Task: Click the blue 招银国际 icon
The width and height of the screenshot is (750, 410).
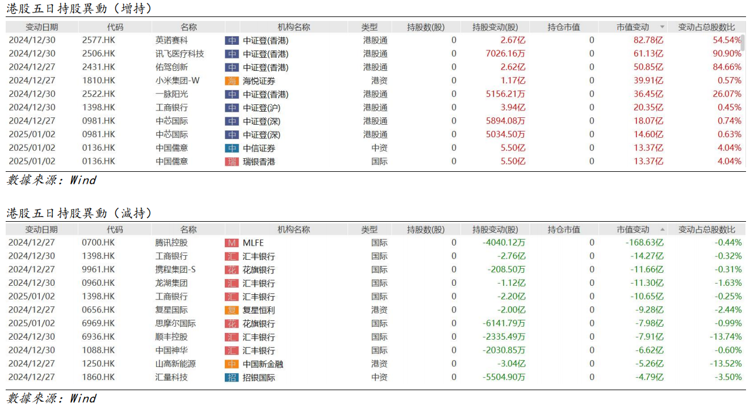Action: click(232, 377)
